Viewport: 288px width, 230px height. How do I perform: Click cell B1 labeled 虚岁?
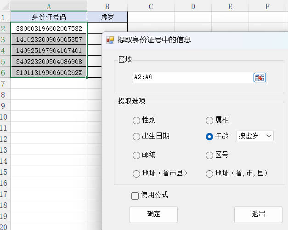[x=107, y=17]
